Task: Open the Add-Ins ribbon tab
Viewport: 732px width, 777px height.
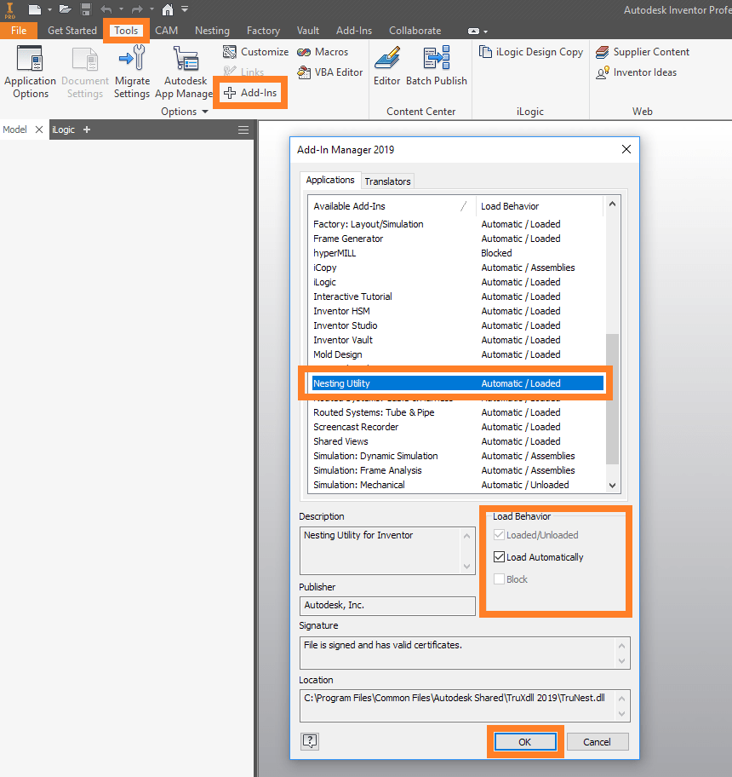Action: tap(354, 30)
